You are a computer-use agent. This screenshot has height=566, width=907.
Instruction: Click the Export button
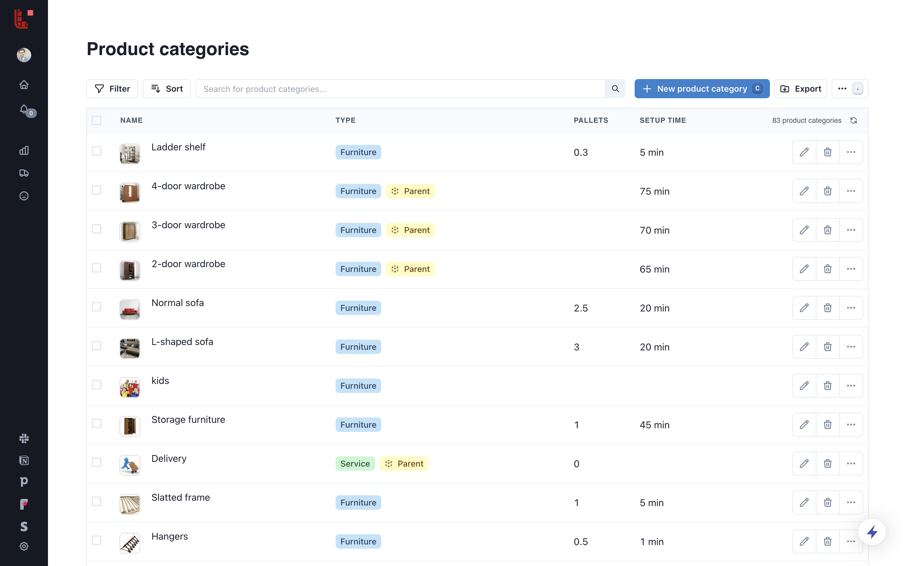point(800,89)
